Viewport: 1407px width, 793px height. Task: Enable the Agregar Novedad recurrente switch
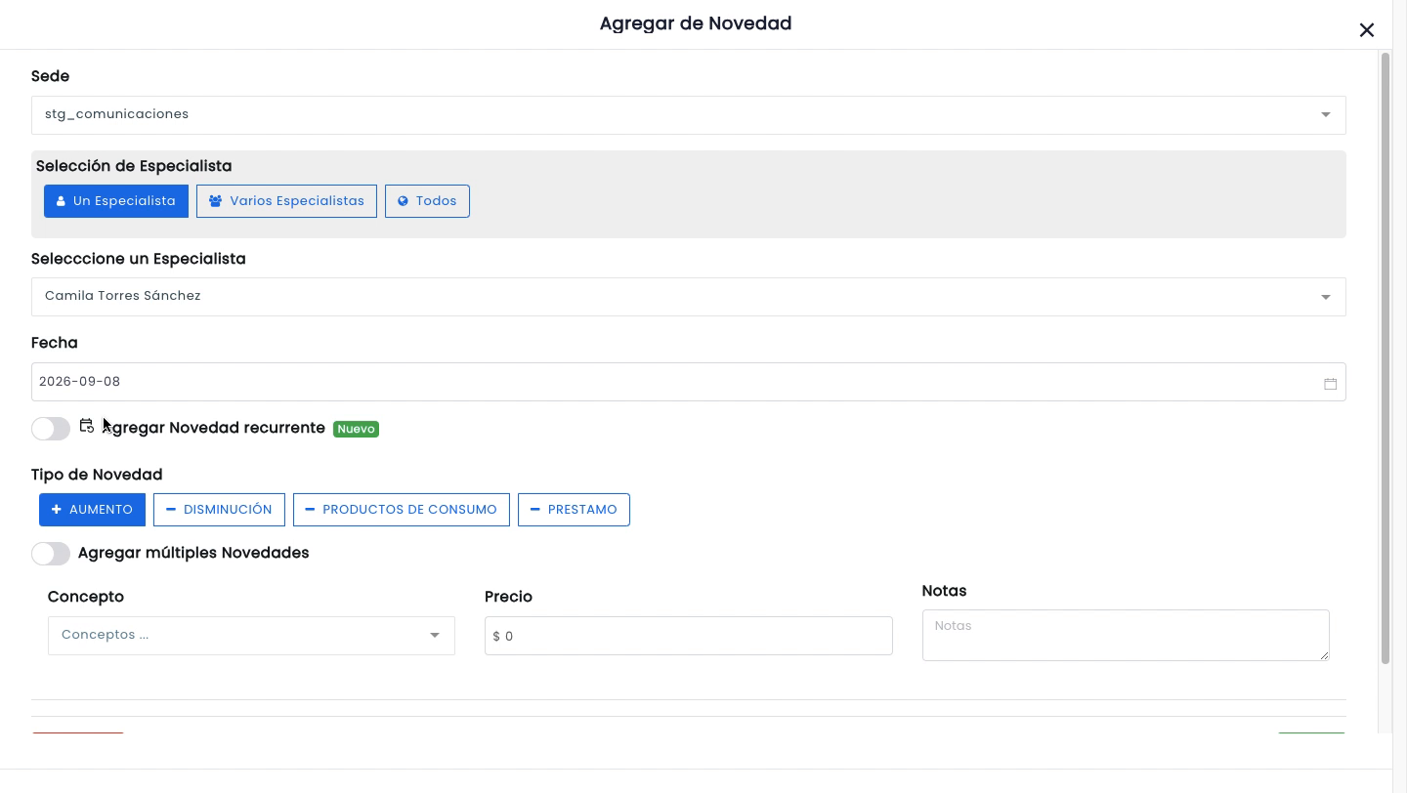click(x=51, y=429)
